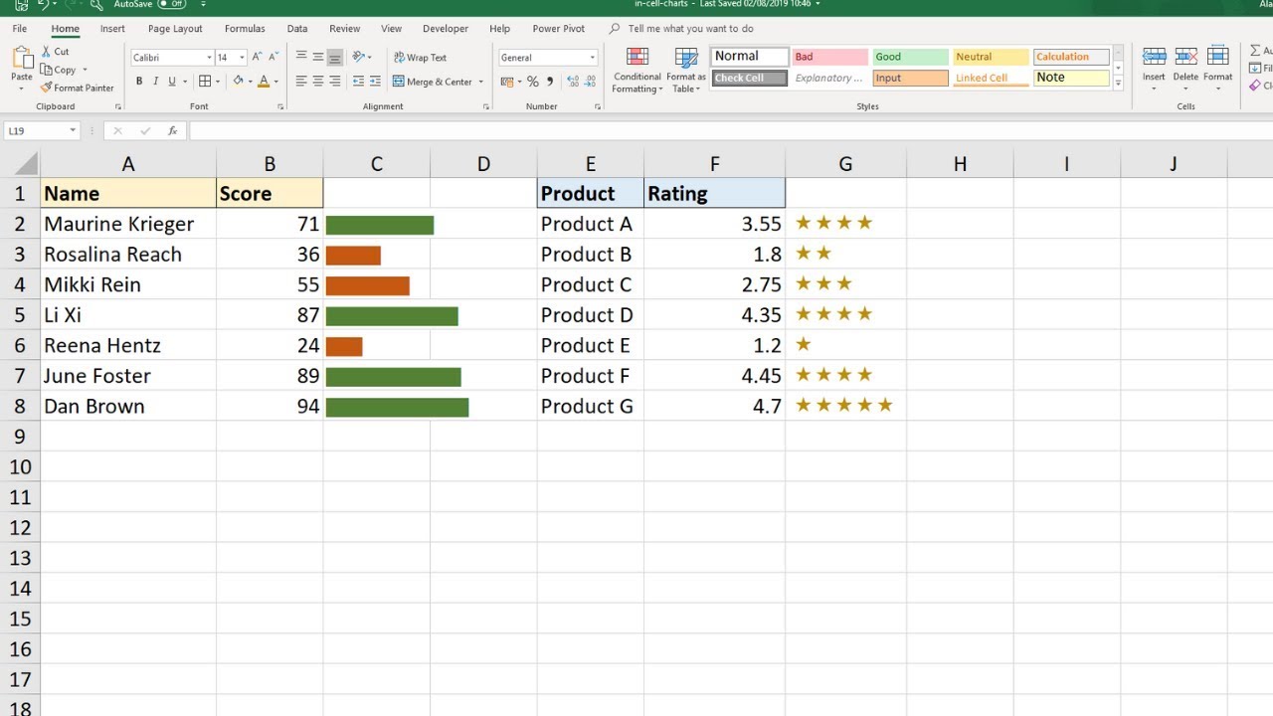Click the Merge & Center button
Image resolution: width=1273 pixels, height=716 pixels.
(x=433, y=82)
